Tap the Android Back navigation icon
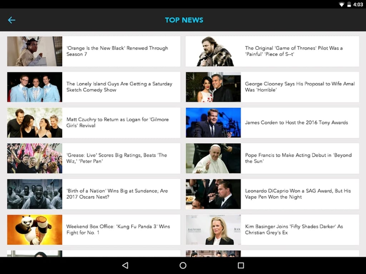Screen dimensions: 366x274 (x=125, y=265)
